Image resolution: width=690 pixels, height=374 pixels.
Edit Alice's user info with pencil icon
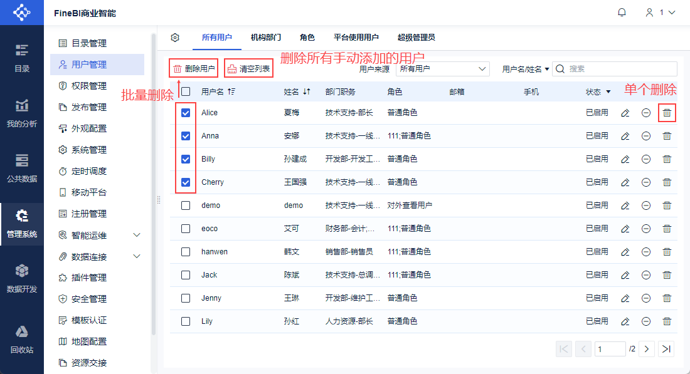coord(625,113)
